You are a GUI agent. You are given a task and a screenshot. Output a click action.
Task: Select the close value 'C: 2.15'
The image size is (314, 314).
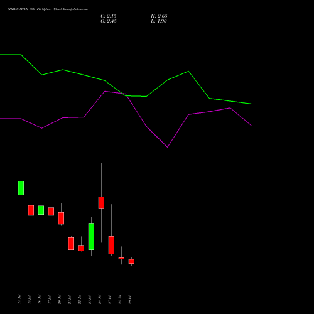point(109,16)
